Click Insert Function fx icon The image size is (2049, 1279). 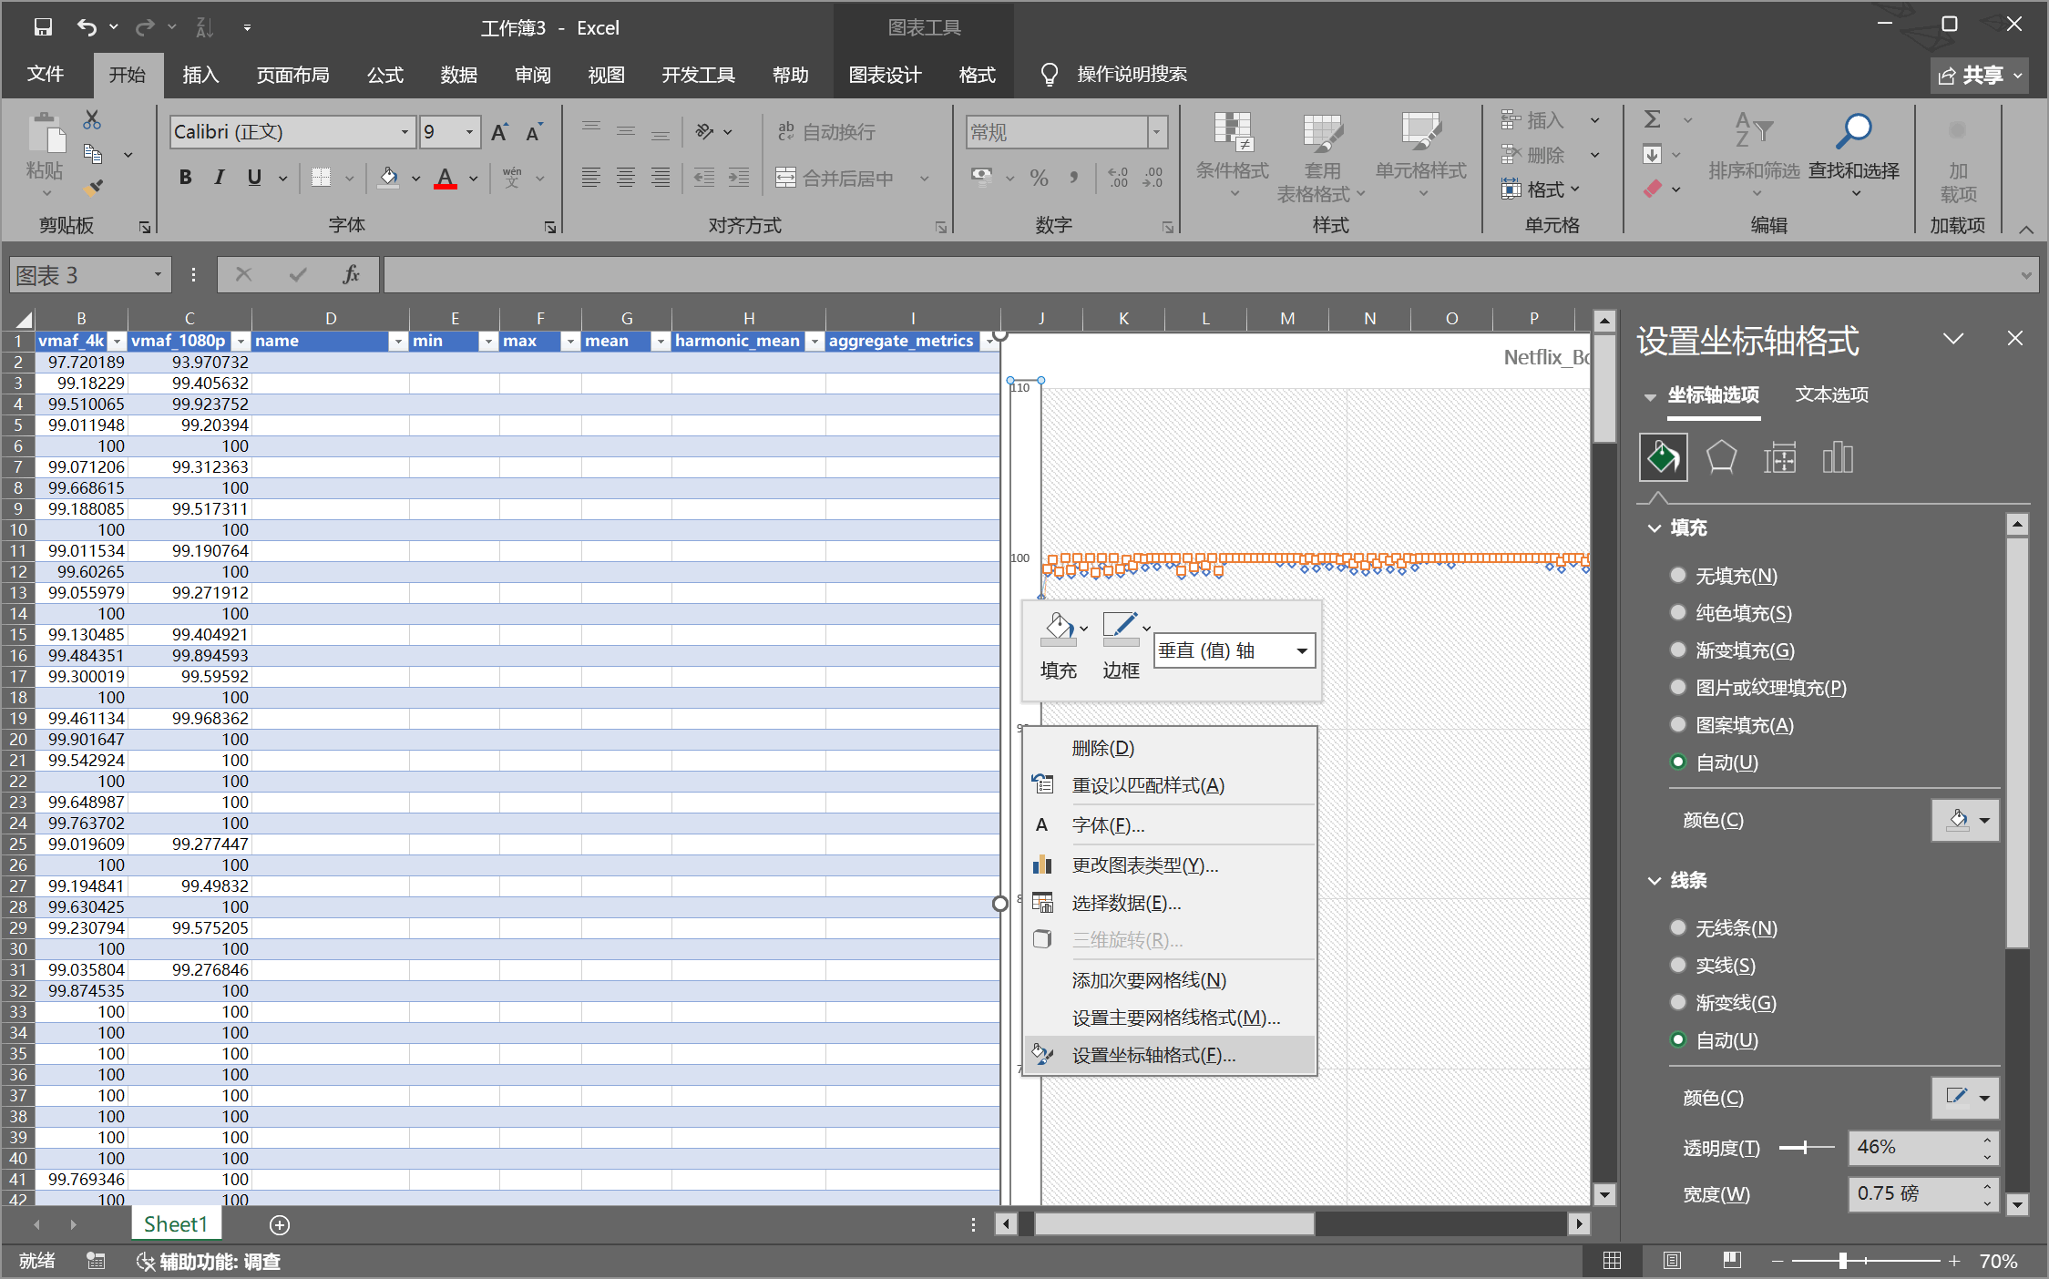tap(352, 274)
